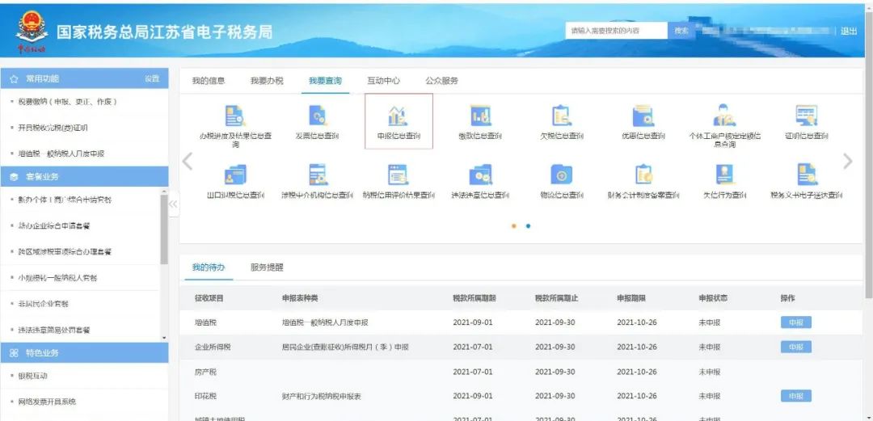Screen dimensions: 873x421
Task: Select 财产和行为税纳税申报表 cell
Action: [x=321, y=397]
